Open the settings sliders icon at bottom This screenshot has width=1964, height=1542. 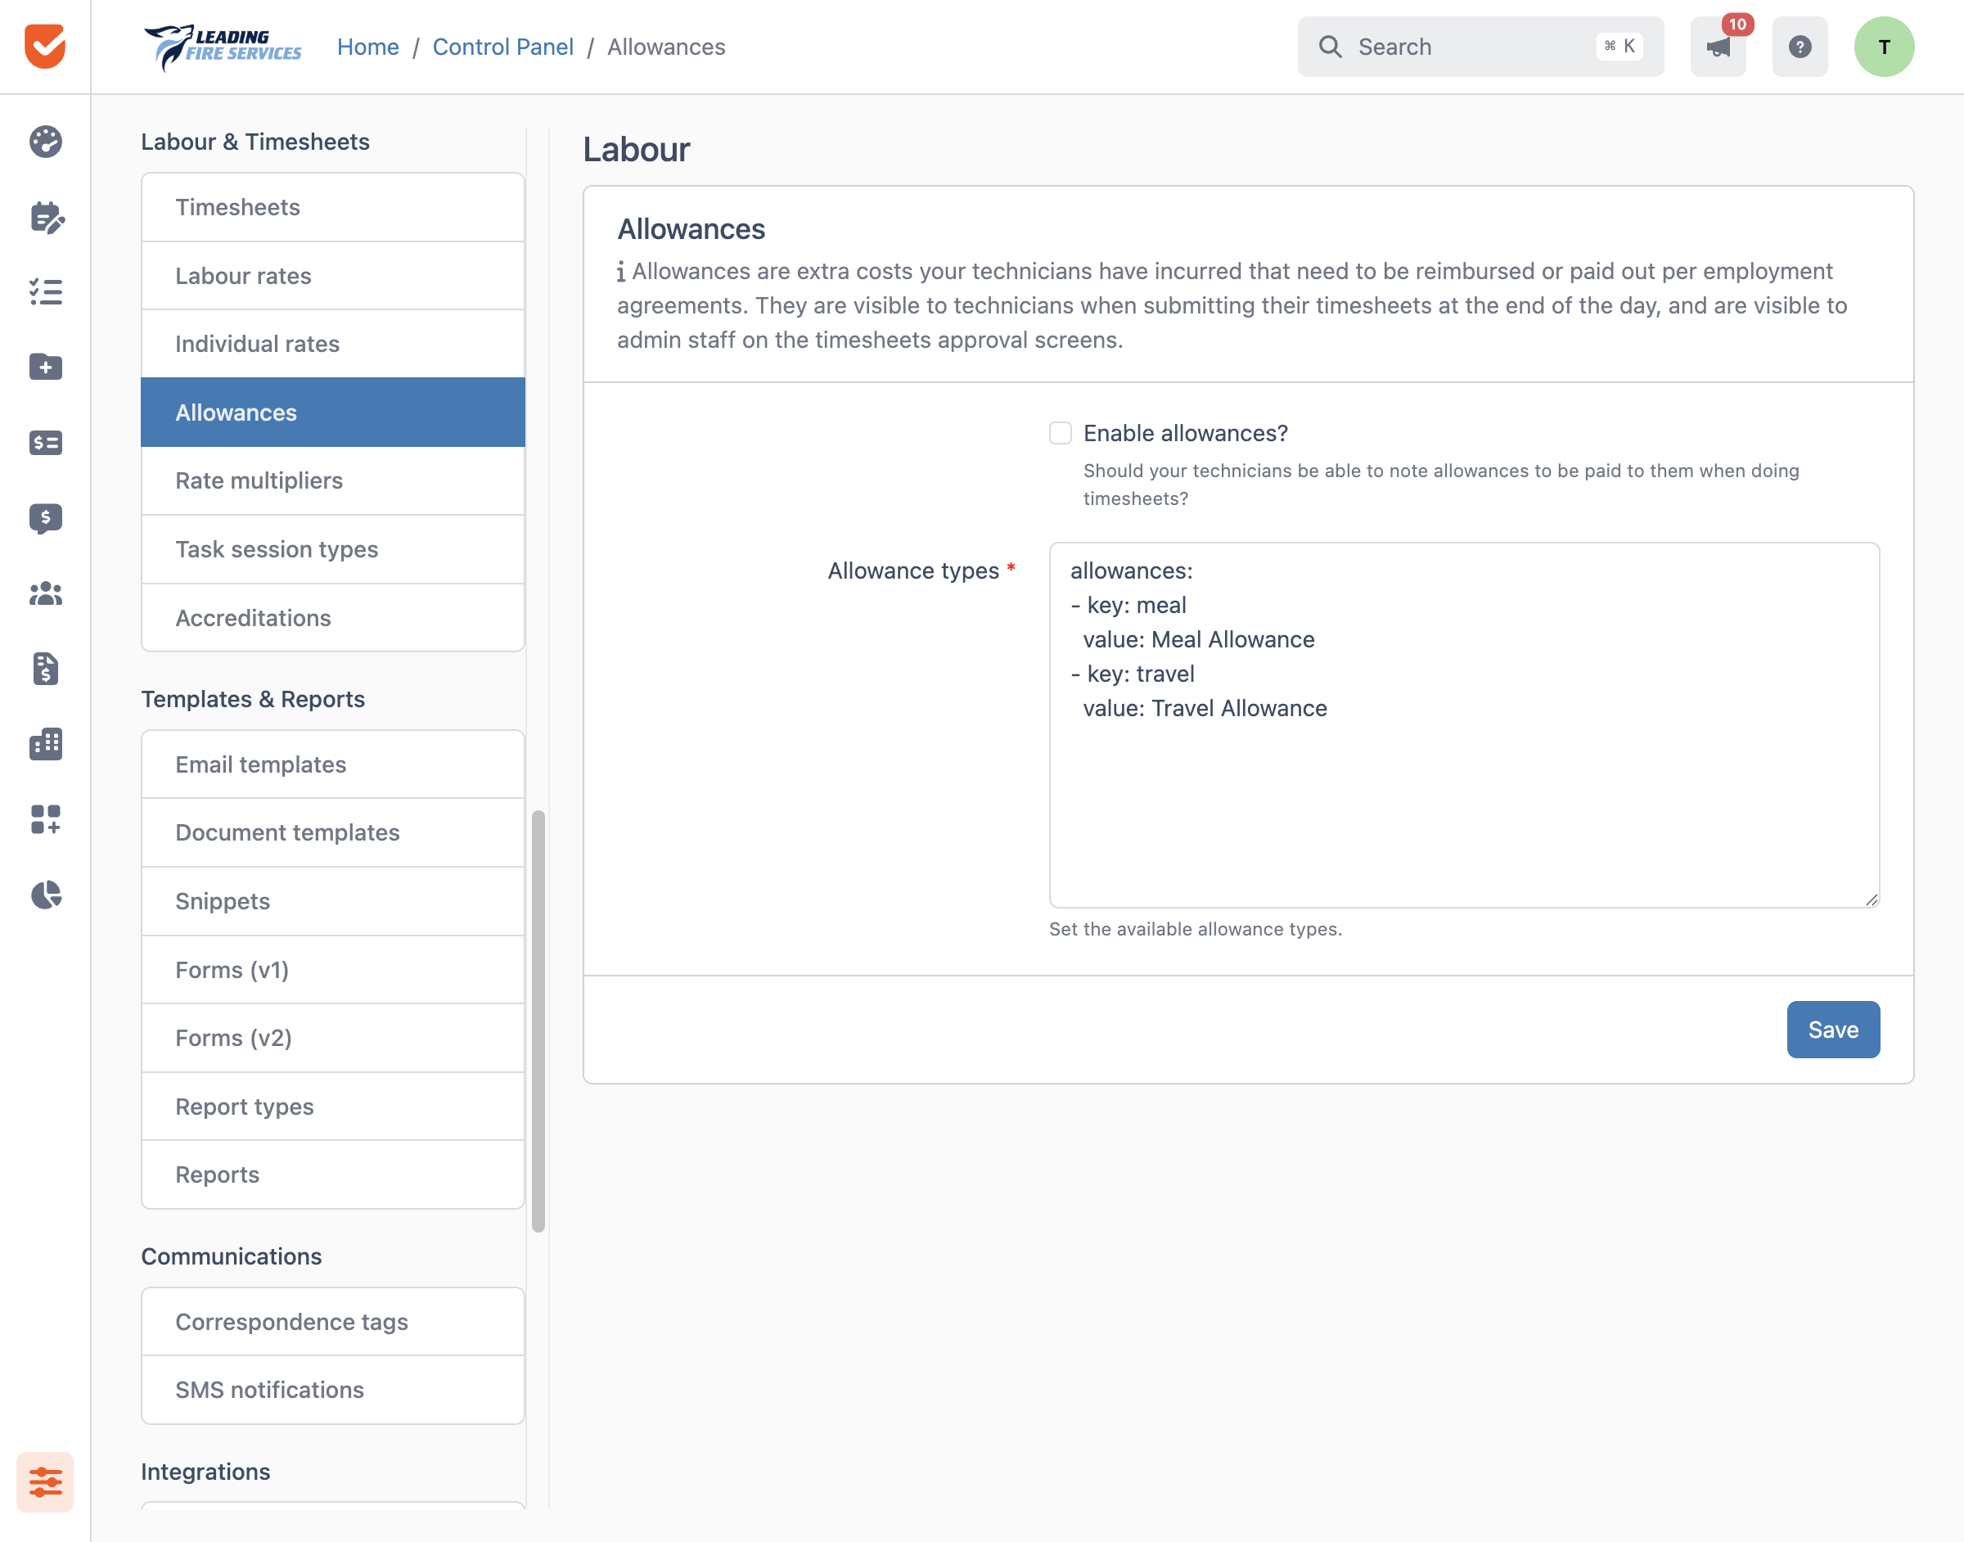pyautogui.click(x=45, y=1481)
